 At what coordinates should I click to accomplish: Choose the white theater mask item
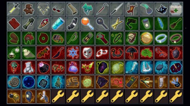[x=88, y=53]
